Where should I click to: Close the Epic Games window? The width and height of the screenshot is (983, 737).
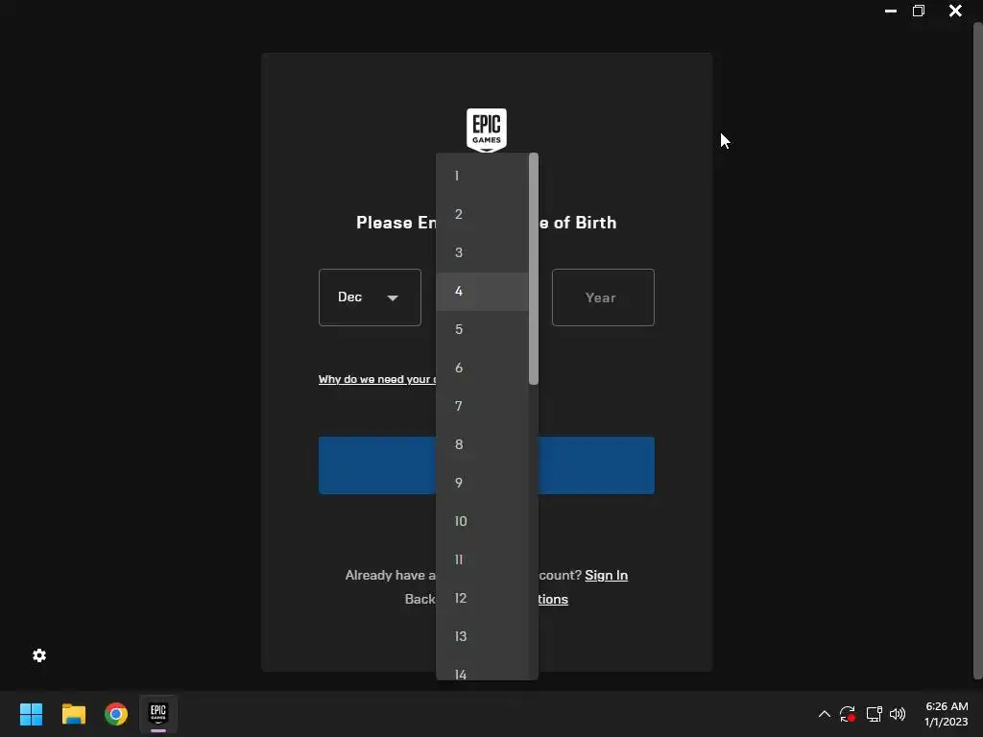tap(955, 11)
